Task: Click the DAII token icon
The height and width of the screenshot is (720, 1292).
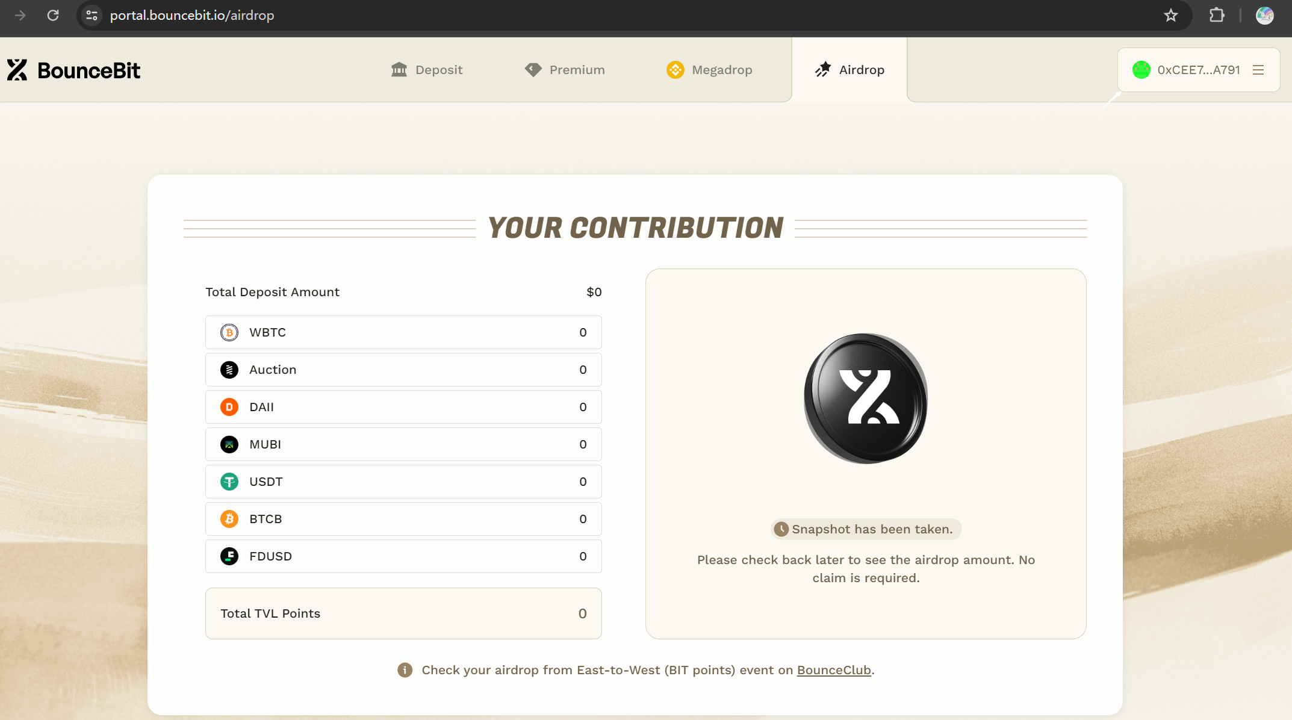Action: point(229,407)
